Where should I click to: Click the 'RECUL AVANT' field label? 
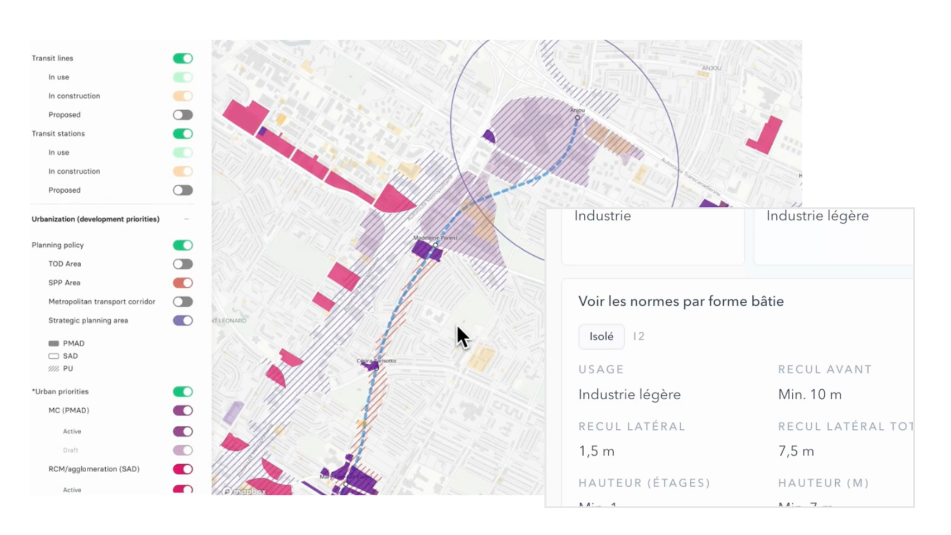[825, 370]
